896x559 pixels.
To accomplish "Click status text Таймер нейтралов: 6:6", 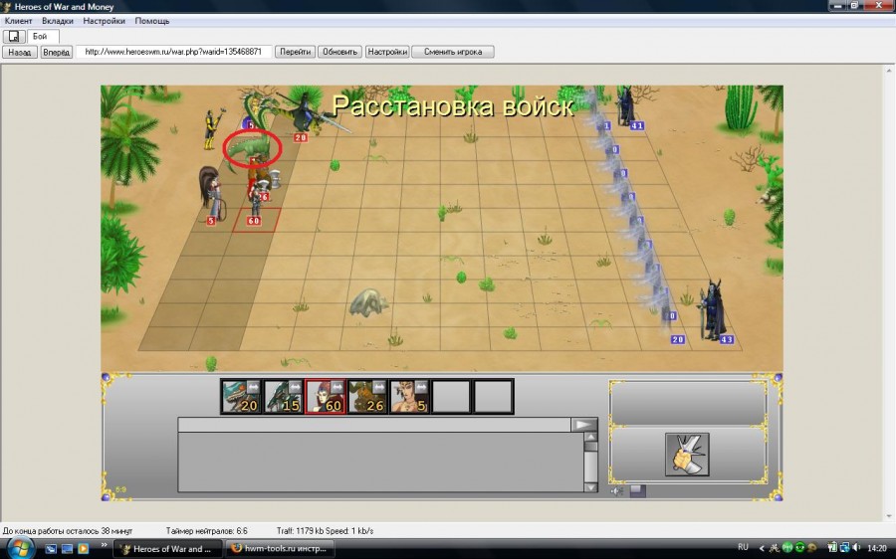I will point(207,531).
